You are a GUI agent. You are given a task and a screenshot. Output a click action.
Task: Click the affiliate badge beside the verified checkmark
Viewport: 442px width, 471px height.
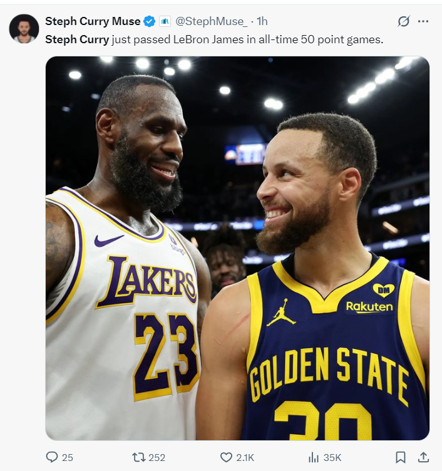coord(165,21)
